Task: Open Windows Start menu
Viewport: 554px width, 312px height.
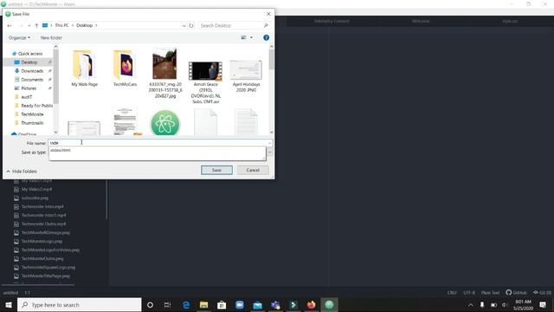Action: coord(9,304)
